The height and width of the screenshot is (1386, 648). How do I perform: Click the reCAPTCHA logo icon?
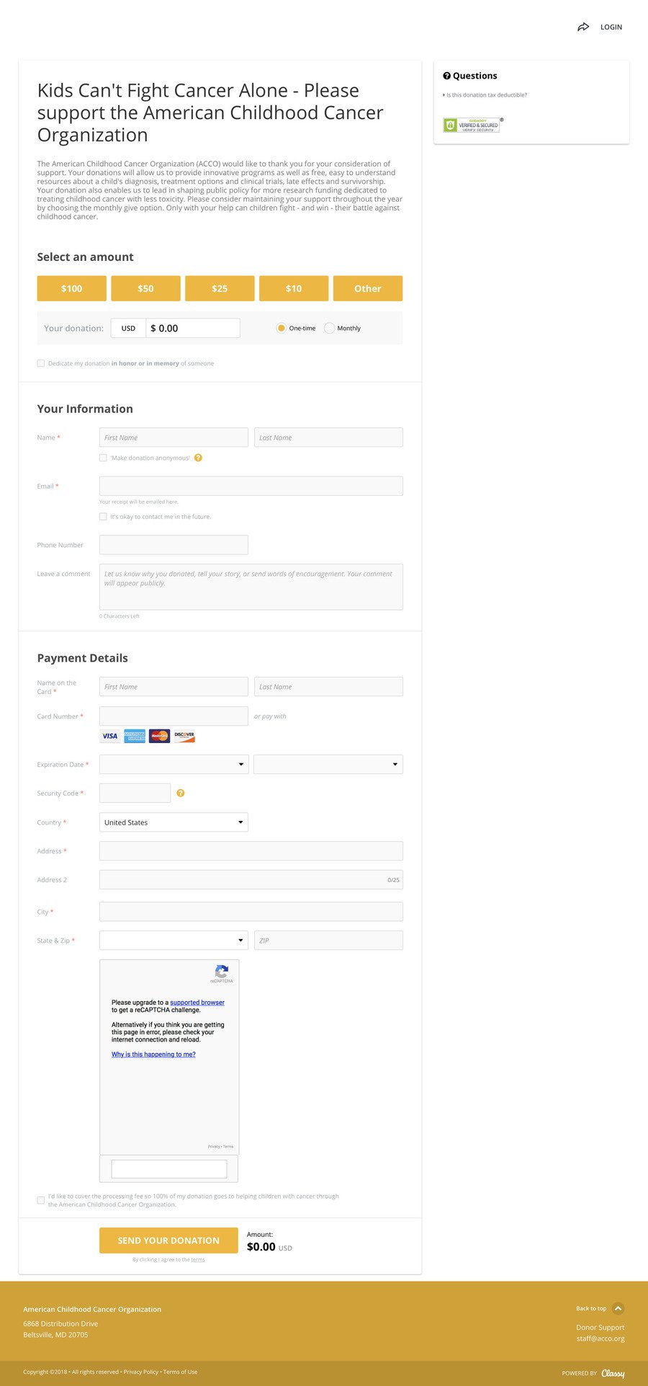click(222, 972)
